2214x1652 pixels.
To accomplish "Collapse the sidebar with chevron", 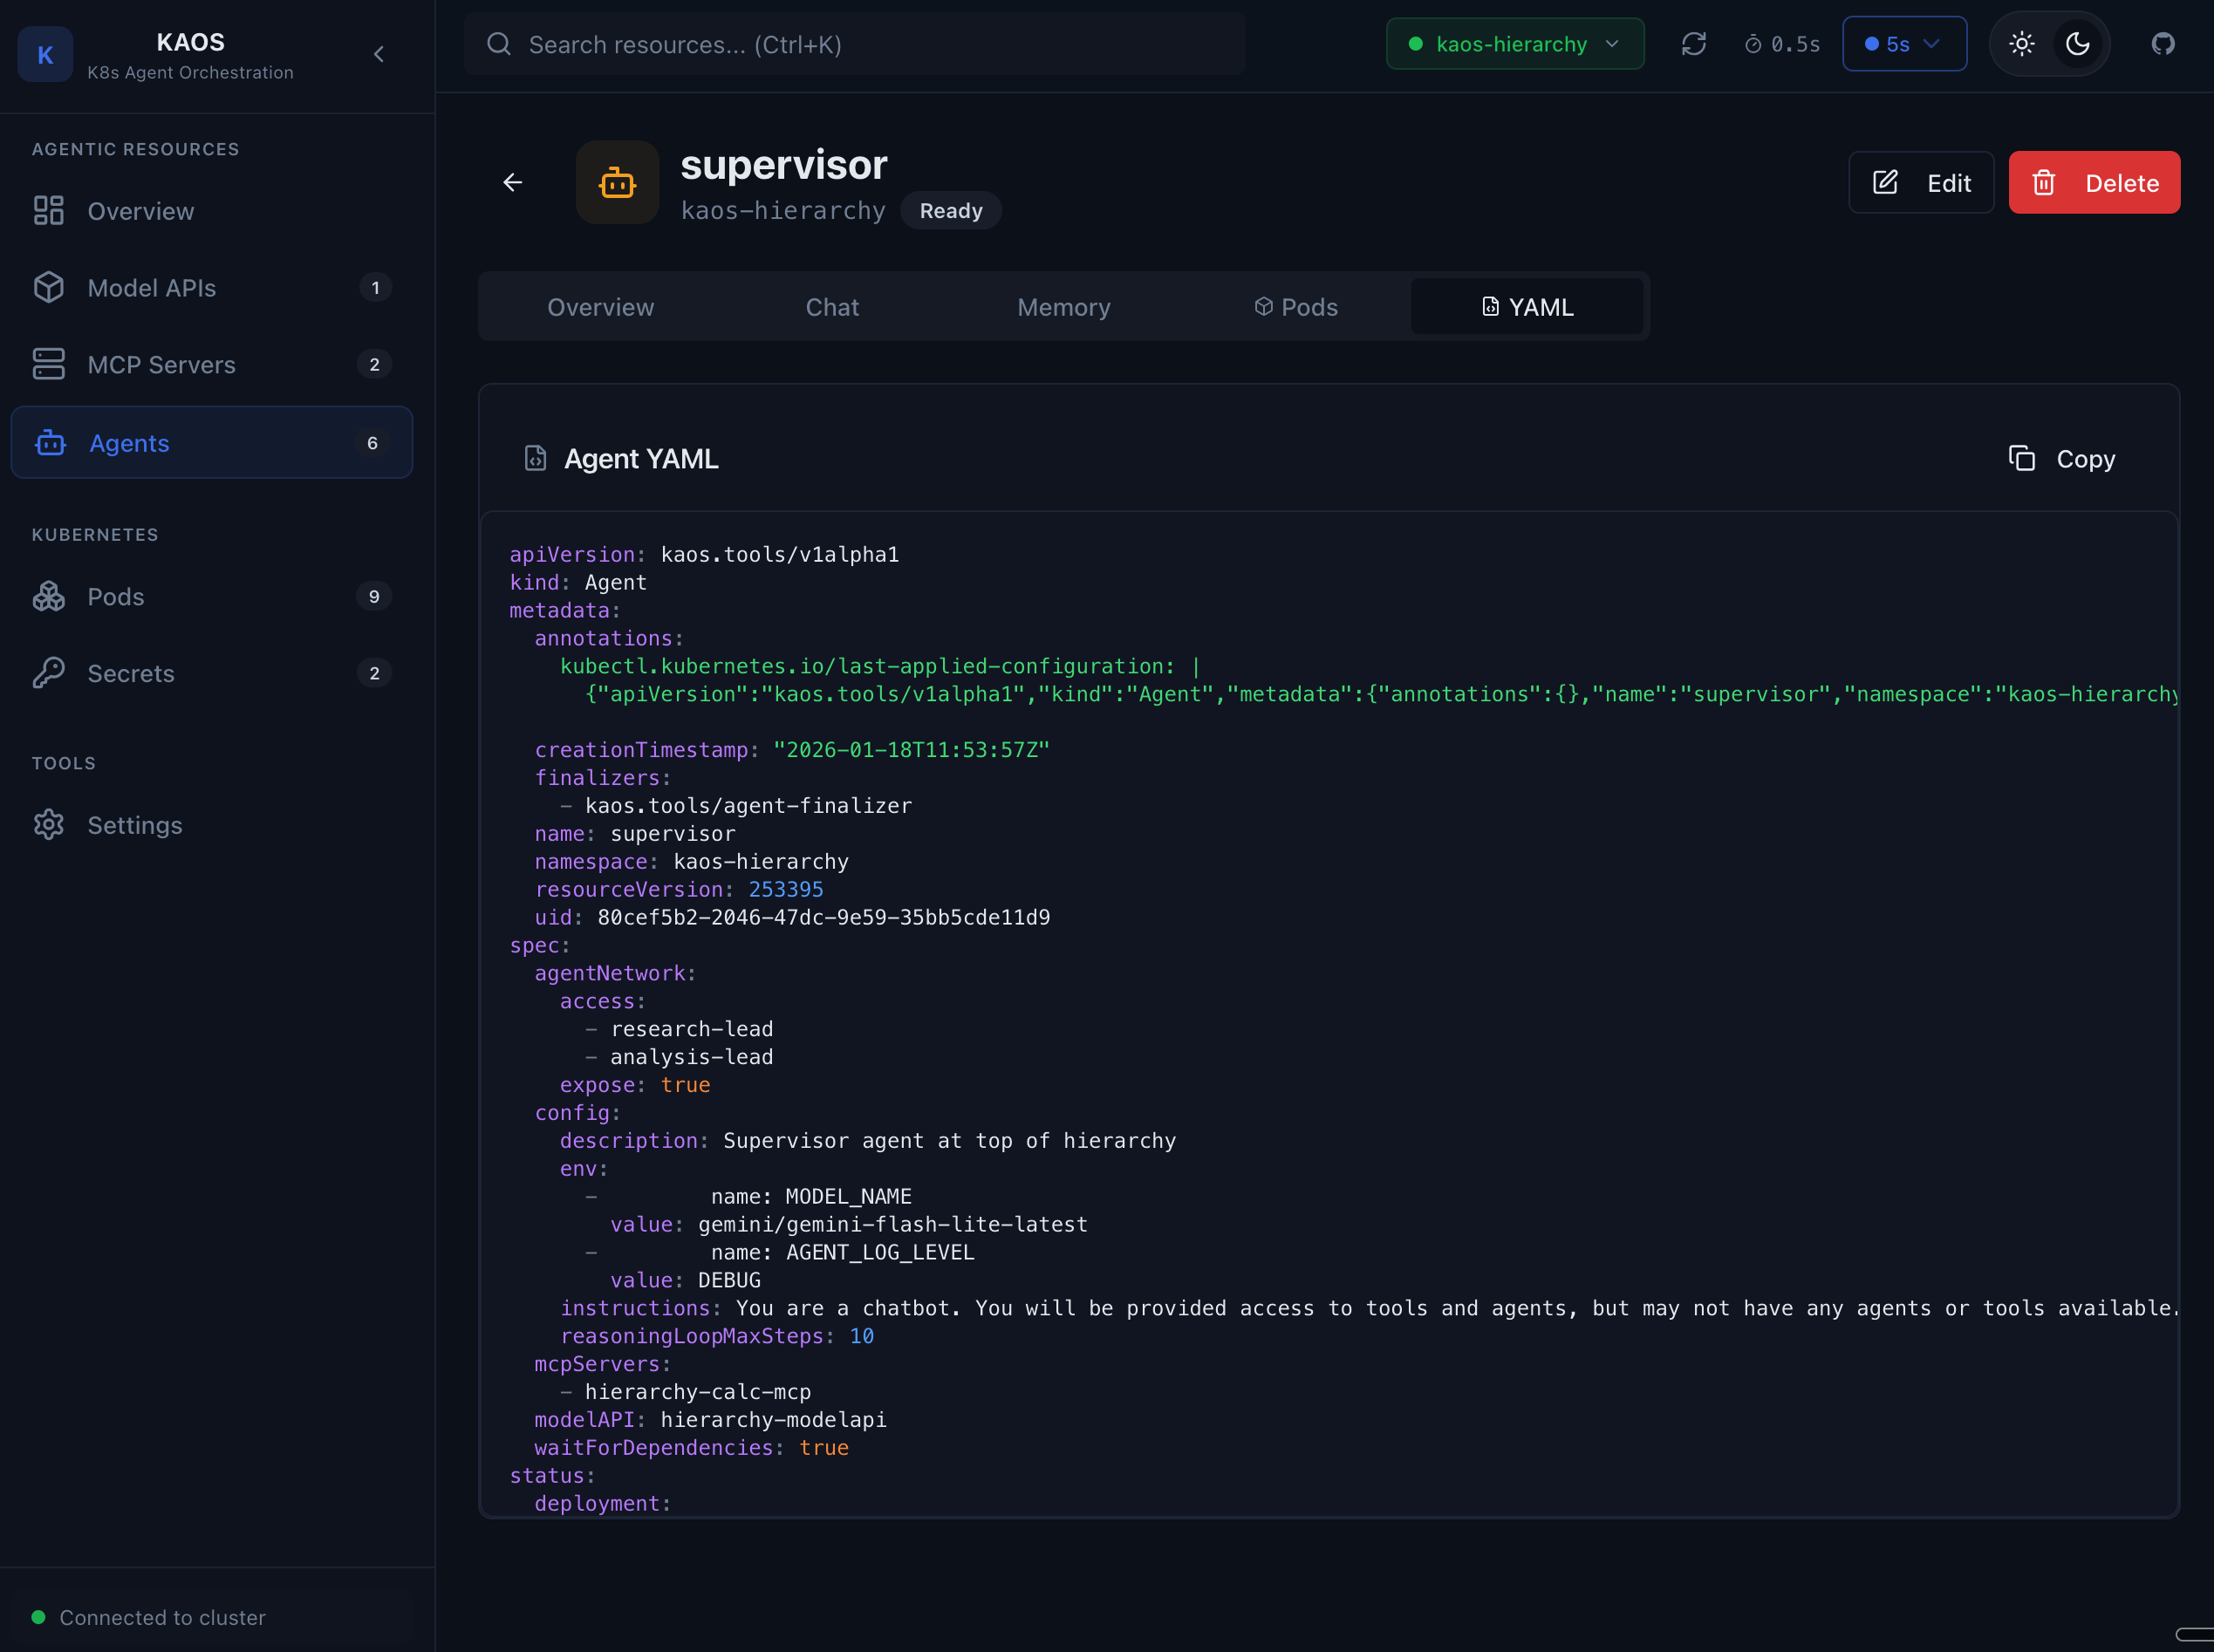I will (379, 54).
